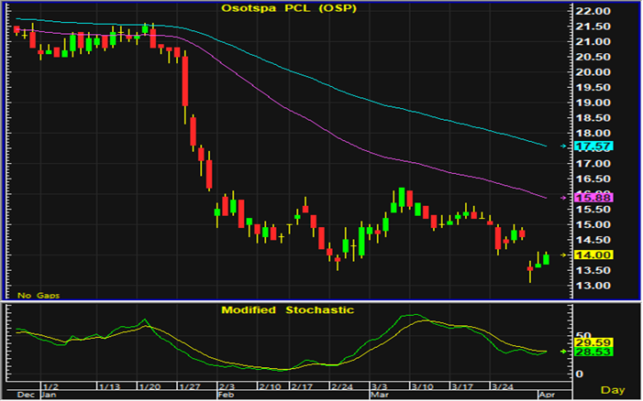Viewport: 643px width, 401px height.
Task: Click the 2/24 date axis label
Action: tap(342, 386)
